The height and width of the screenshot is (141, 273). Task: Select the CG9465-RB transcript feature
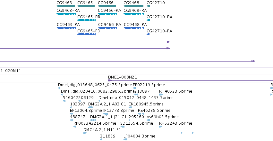pos(86,20)
